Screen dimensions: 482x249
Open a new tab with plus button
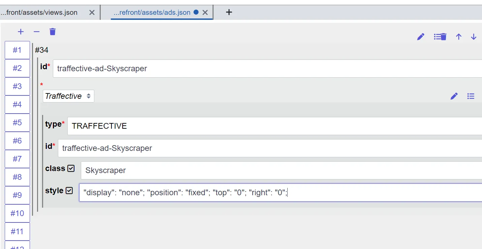tap(229, 12)
